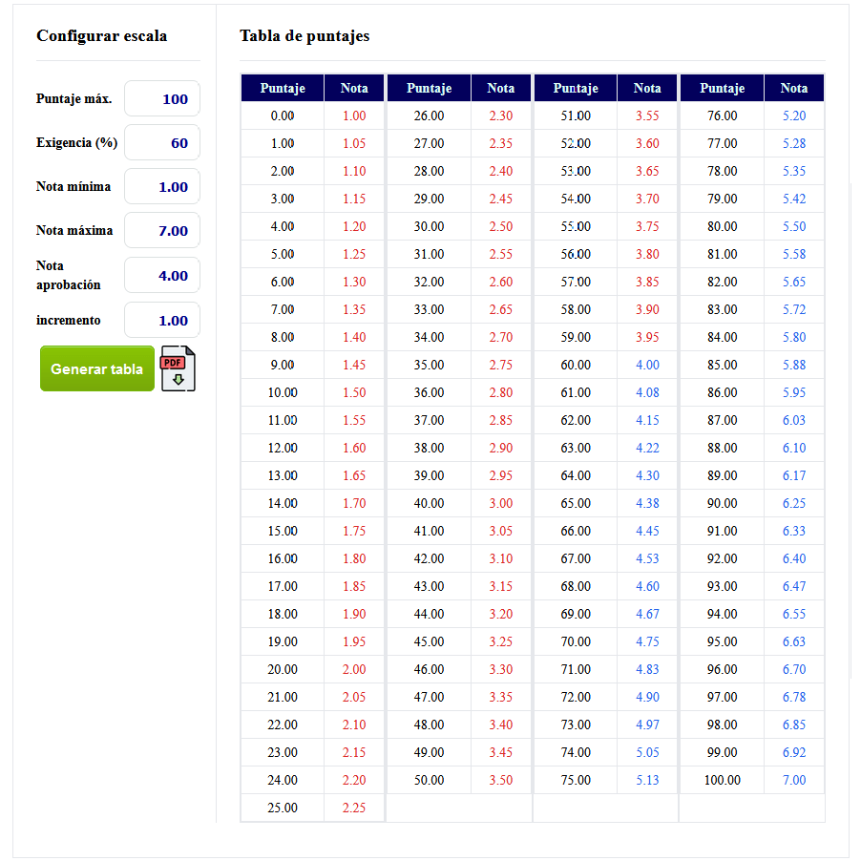Image resolution: width=861 pixels, height=861 pixels.
Task: Click the first Nota column header
Action: pos(354,88)
